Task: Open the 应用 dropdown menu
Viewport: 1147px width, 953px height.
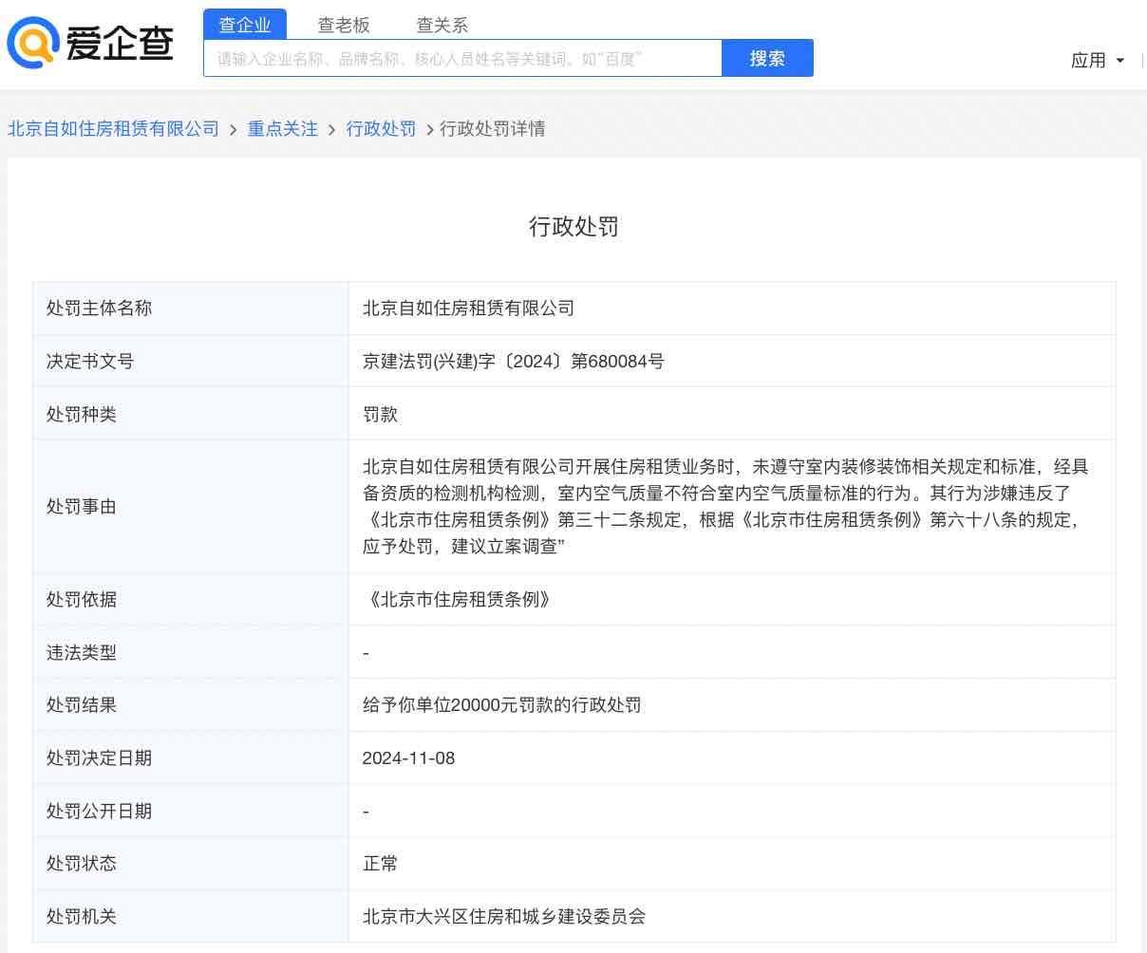Action: click(x=1098, y=60)
